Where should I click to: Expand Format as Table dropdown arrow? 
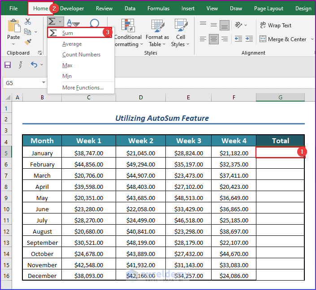(164, 44)
